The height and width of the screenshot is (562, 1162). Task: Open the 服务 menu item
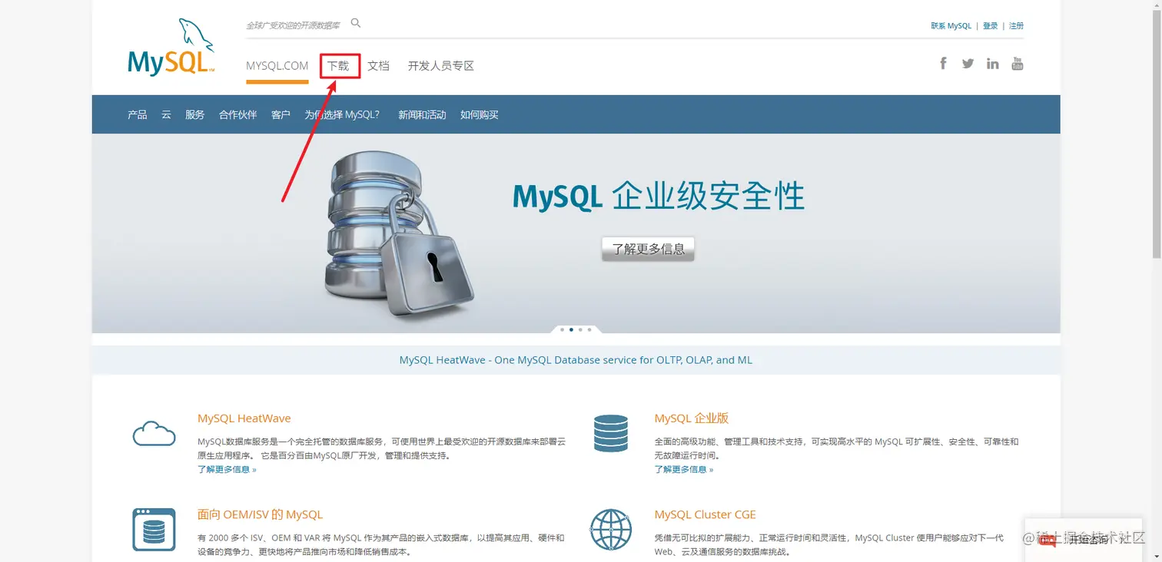pos(195,115)
